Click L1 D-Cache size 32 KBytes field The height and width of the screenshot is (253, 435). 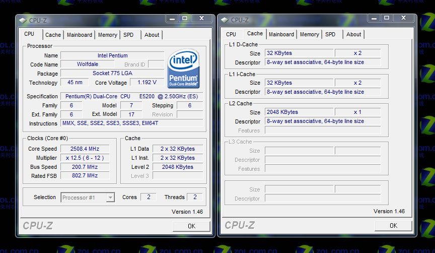pos(299,53)
